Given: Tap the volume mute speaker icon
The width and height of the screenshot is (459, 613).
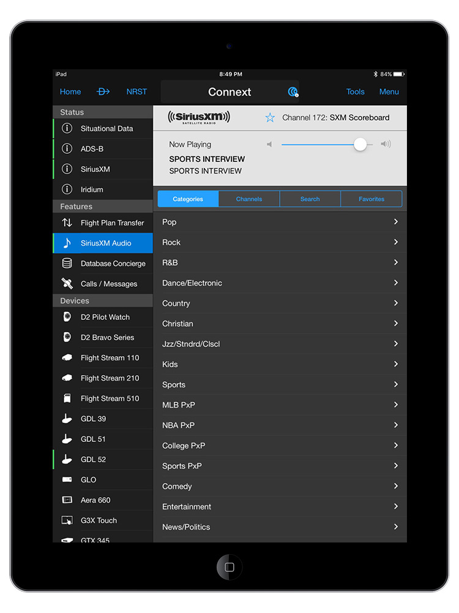Looking at the screenshot, I should (269, 144).
